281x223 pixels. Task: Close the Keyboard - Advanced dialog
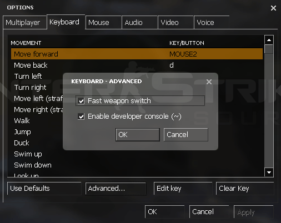pyautogui.click(x=209, y=82)
